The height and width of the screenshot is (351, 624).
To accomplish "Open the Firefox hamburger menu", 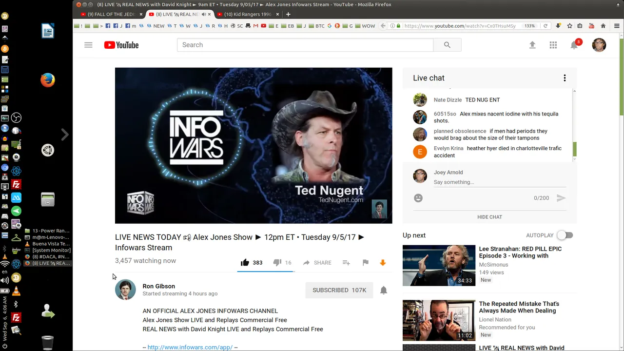I will point(617,26).
